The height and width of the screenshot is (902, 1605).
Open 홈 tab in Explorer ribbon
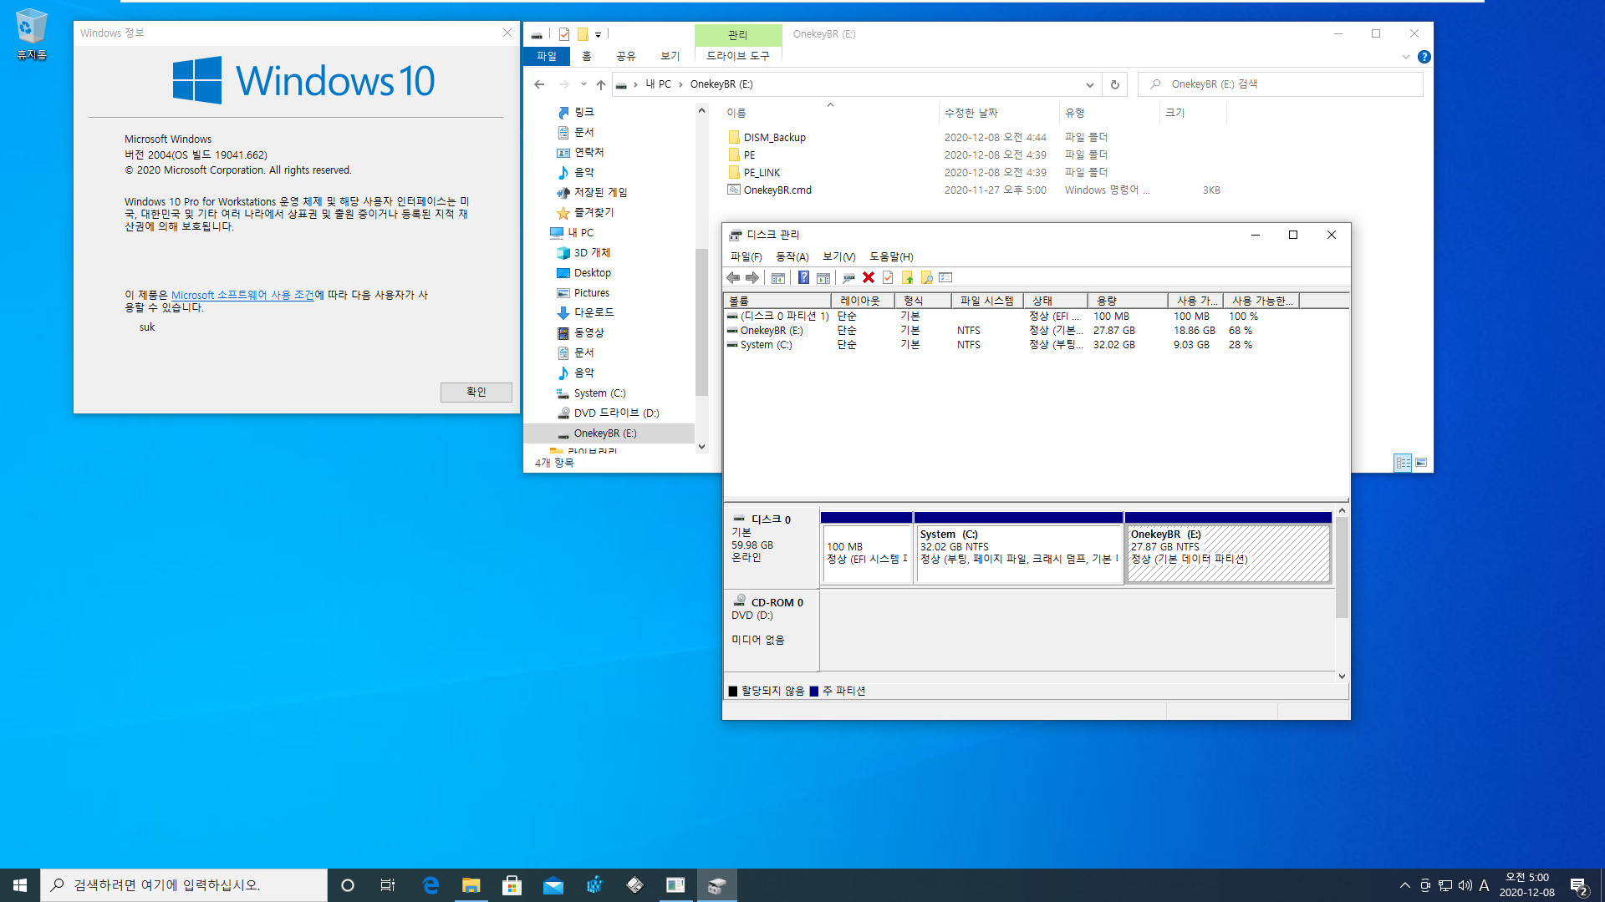point(587,56)
